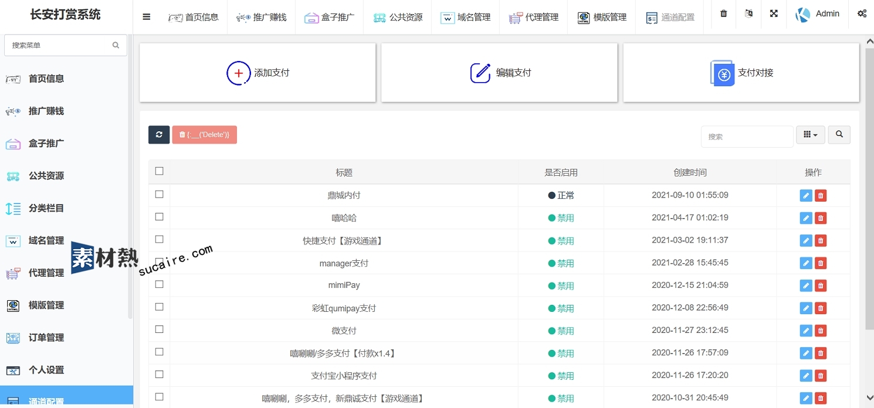
Task: Focus the table 搜索 input field
Action: [747, 137]
